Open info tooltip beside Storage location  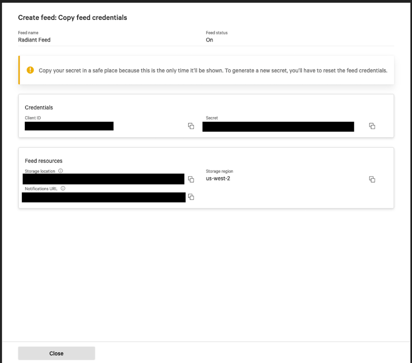coord(60,171)
